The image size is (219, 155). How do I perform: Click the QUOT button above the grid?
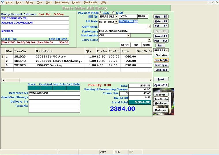point(147,45)
